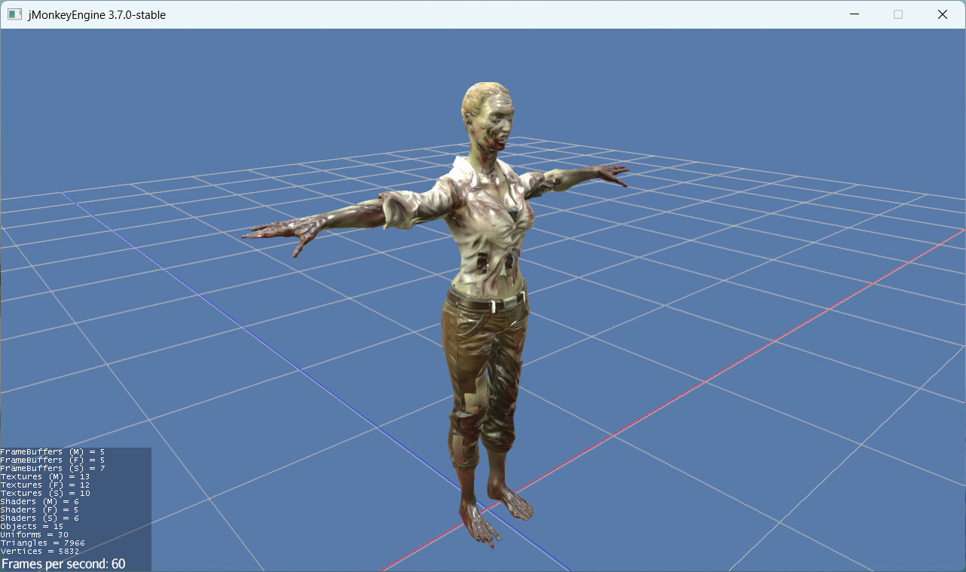The width and height of the screenshot is (966, 572).
Task: Click 'Uniforms = 30' stat line
Action: pyautogui.click(x=35, y=535)
